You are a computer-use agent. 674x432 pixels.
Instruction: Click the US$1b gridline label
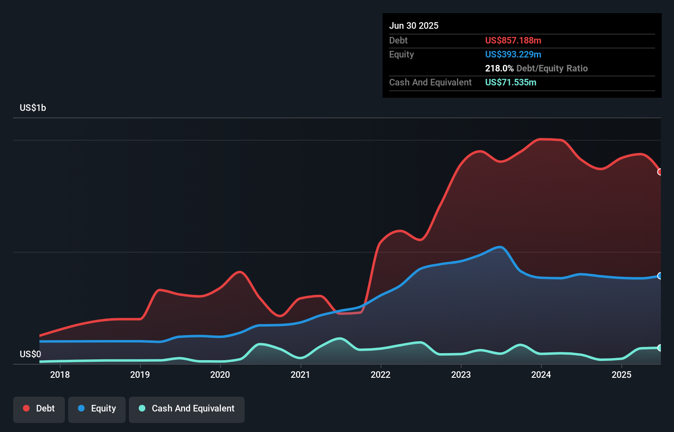(x=33, y=108)
